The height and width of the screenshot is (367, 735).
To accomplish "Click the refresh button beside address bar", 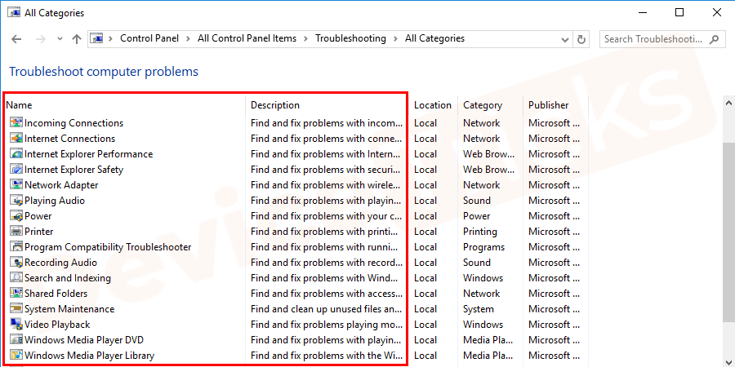I will [581, 39].
